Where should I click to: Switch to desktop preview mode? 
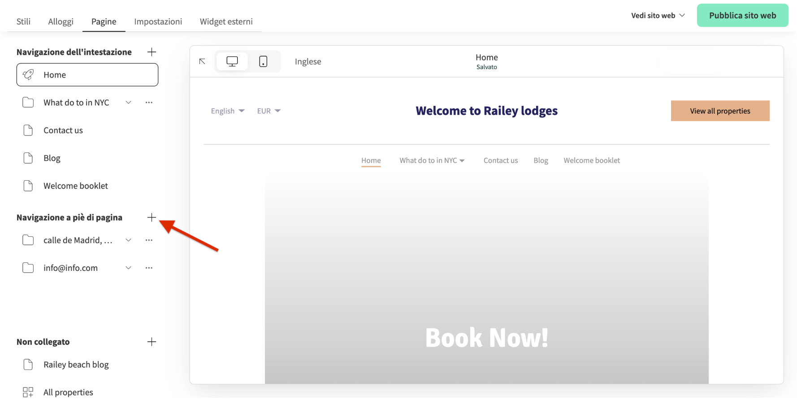click(x=232, y=61)
